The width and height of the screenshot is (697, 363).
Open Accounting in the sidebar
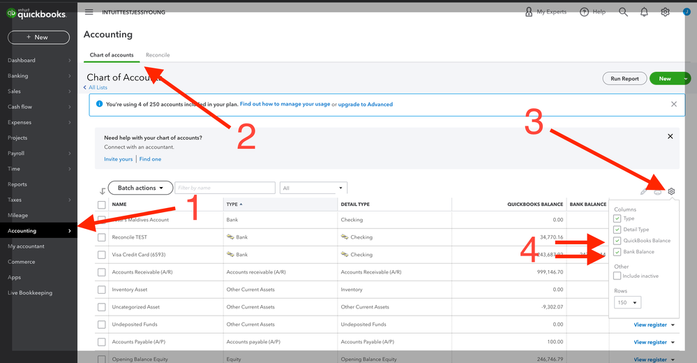[x=38, y=230]
